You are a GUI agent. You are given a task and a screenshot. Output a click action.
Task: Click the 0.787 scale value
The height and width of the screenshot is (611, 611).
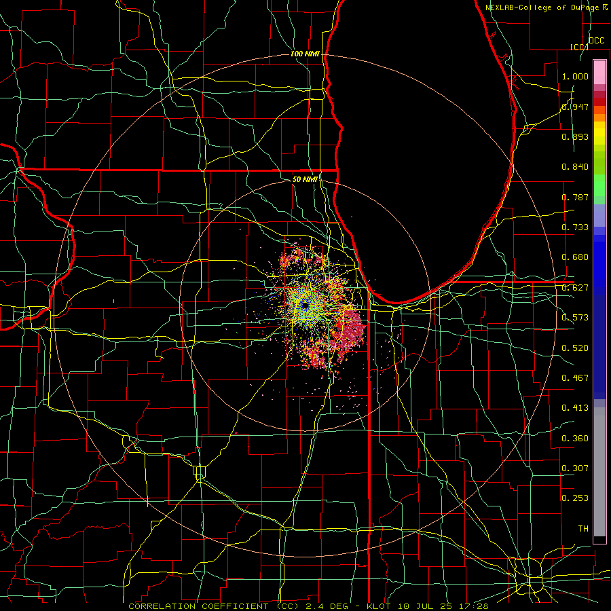click(x=575, y=197)
